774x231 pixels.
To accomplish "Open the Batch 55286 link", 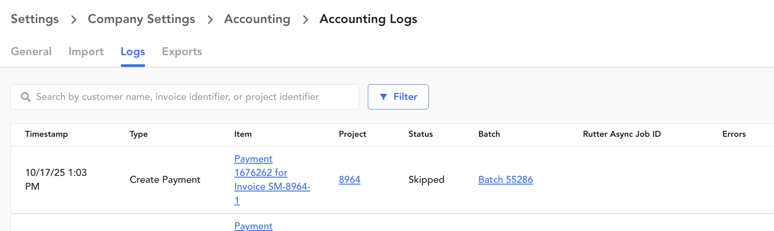I will 506,180.
